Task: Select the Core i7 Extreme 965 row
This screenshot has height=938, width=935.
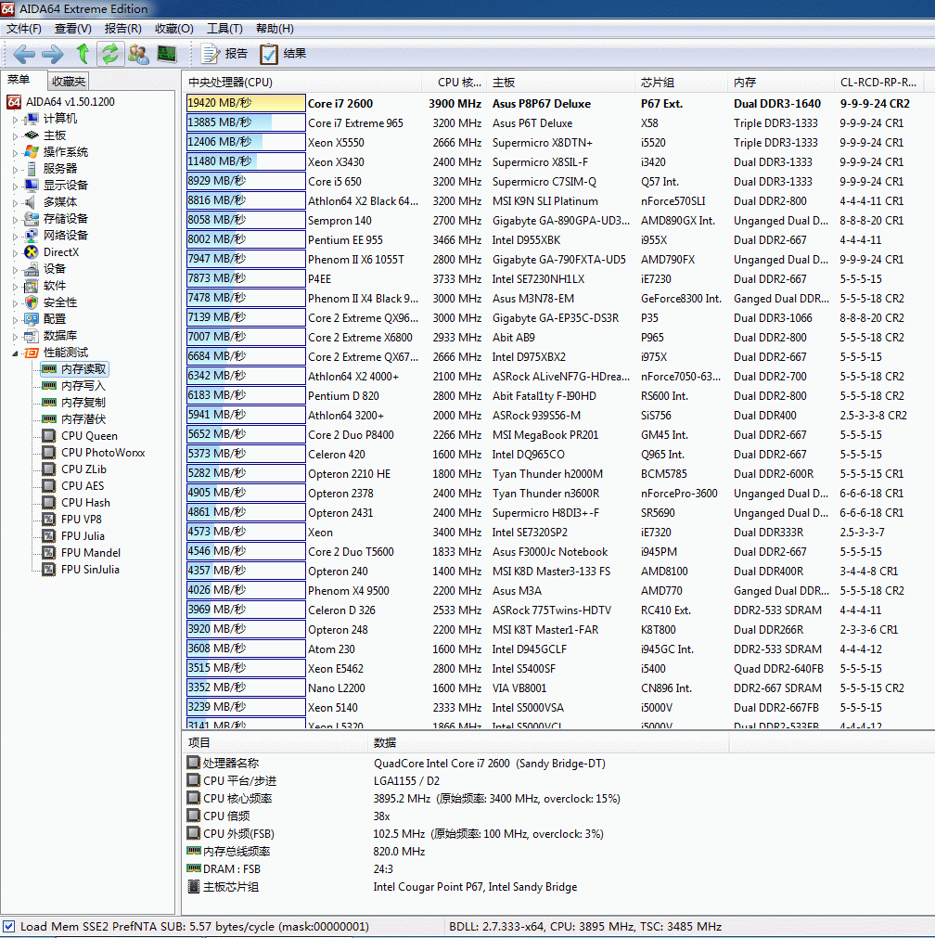Action: tap(355, 123)
